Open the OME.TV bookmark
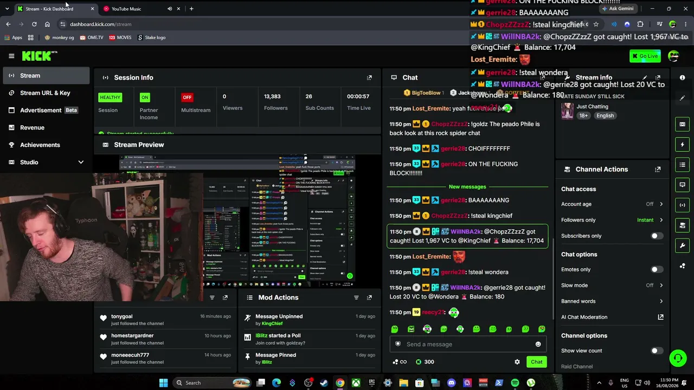The height and width of the screenshot is (390, 694). click(x=91, y=37)
